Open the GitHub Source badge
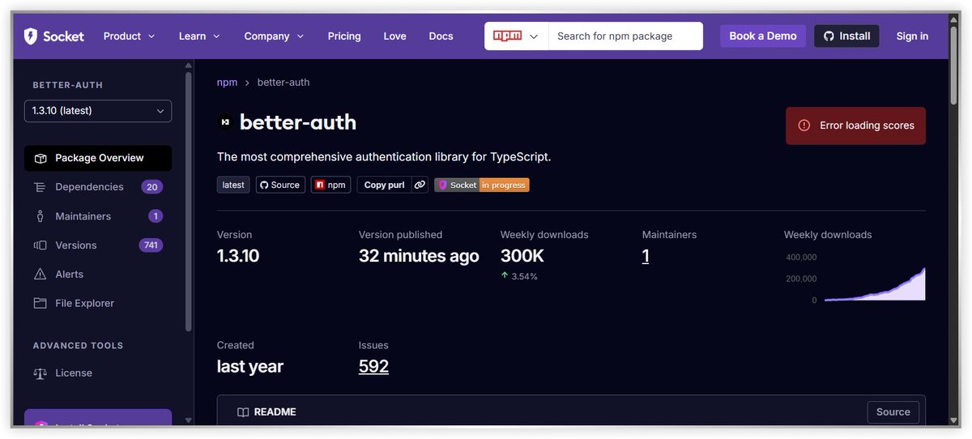The width and height of the screenshot is (972, 439). (x=280, y=185)
